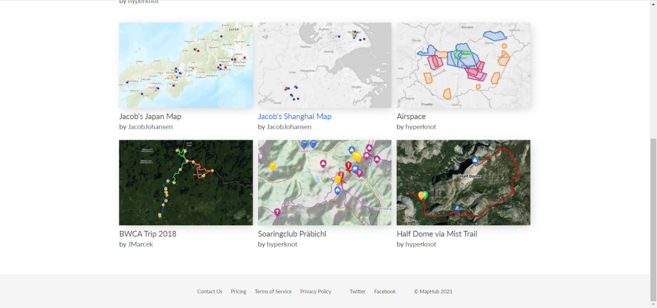Open the Soaringclub Präbichl map thumbnail
This screenshot has height=308, width=657.
click(325, 183)
